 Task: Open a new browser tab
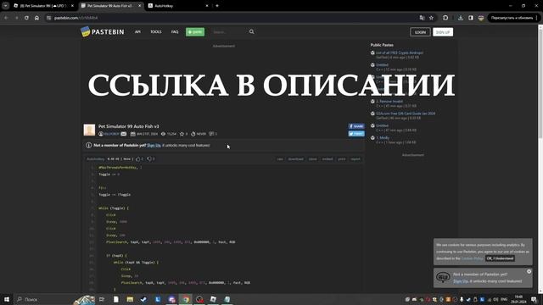click(x=217, y=6)
